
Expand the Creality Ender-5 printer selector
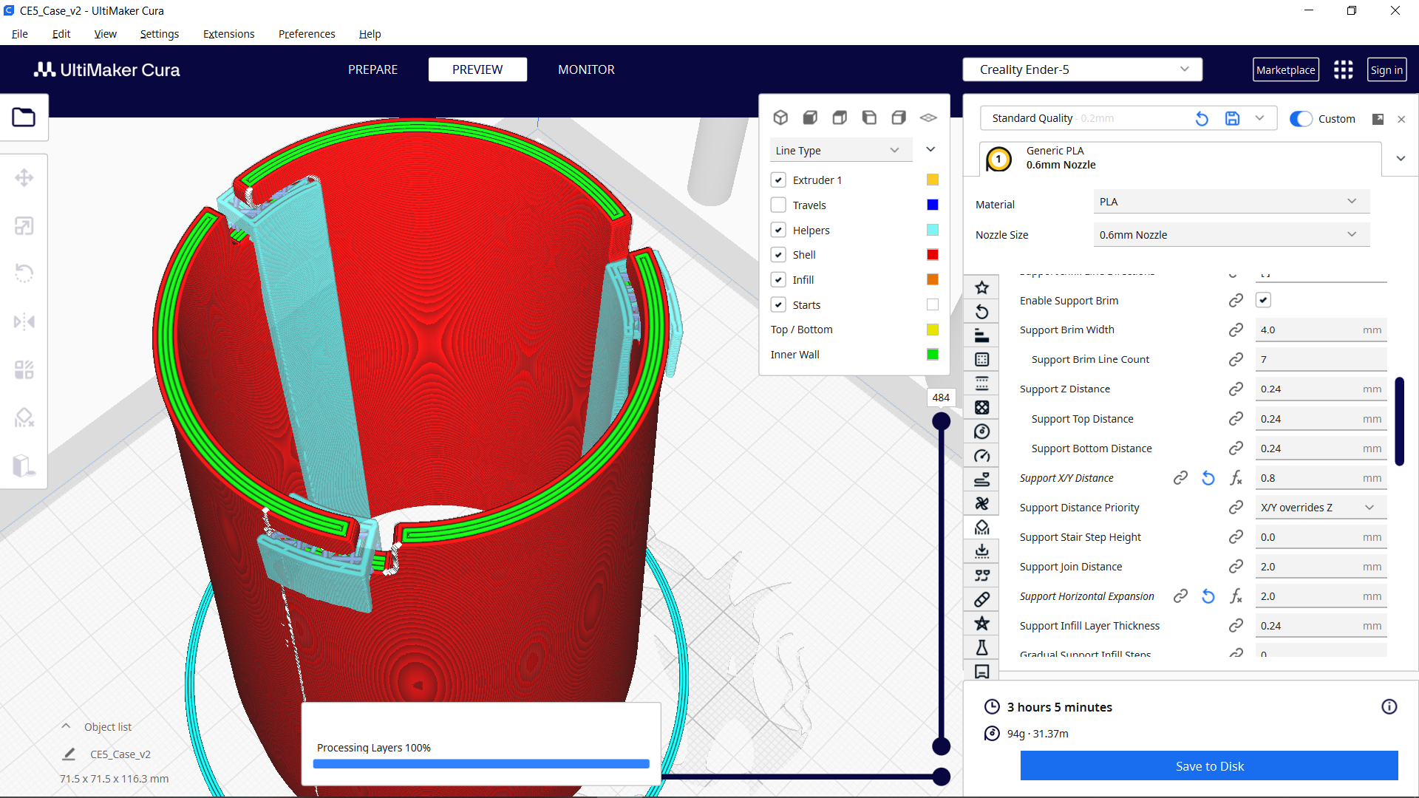[x=1081, y=69]
